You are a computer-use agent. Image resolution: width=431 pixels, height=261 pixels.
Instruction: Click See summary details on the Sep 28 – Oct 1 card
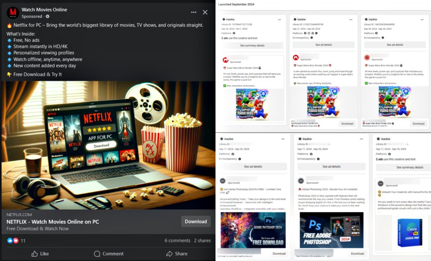coord(253,45)
